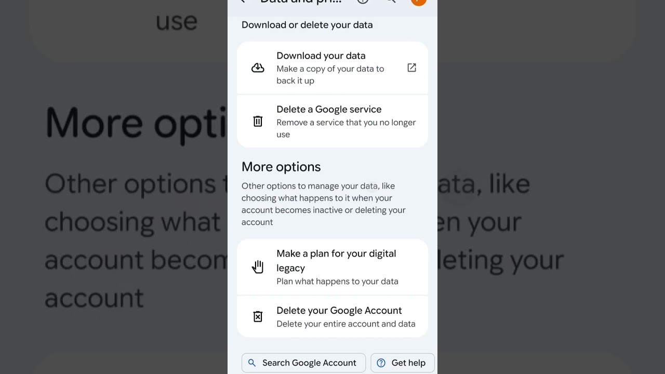This screenshot has width=665, height=374.
Task: Click the external link icon beside Download your data
Action: click(x=411, y=68)
